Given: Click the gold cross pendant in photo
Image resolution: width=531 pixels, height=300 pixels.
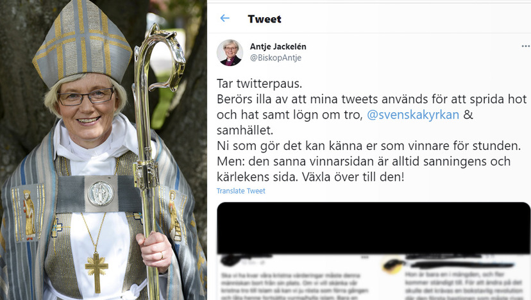Looking at the screenshot, I should point(96,272).
